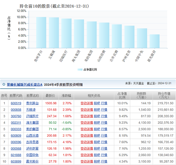Click the 泸州老窖 stock name link

(x=32, y=149)
